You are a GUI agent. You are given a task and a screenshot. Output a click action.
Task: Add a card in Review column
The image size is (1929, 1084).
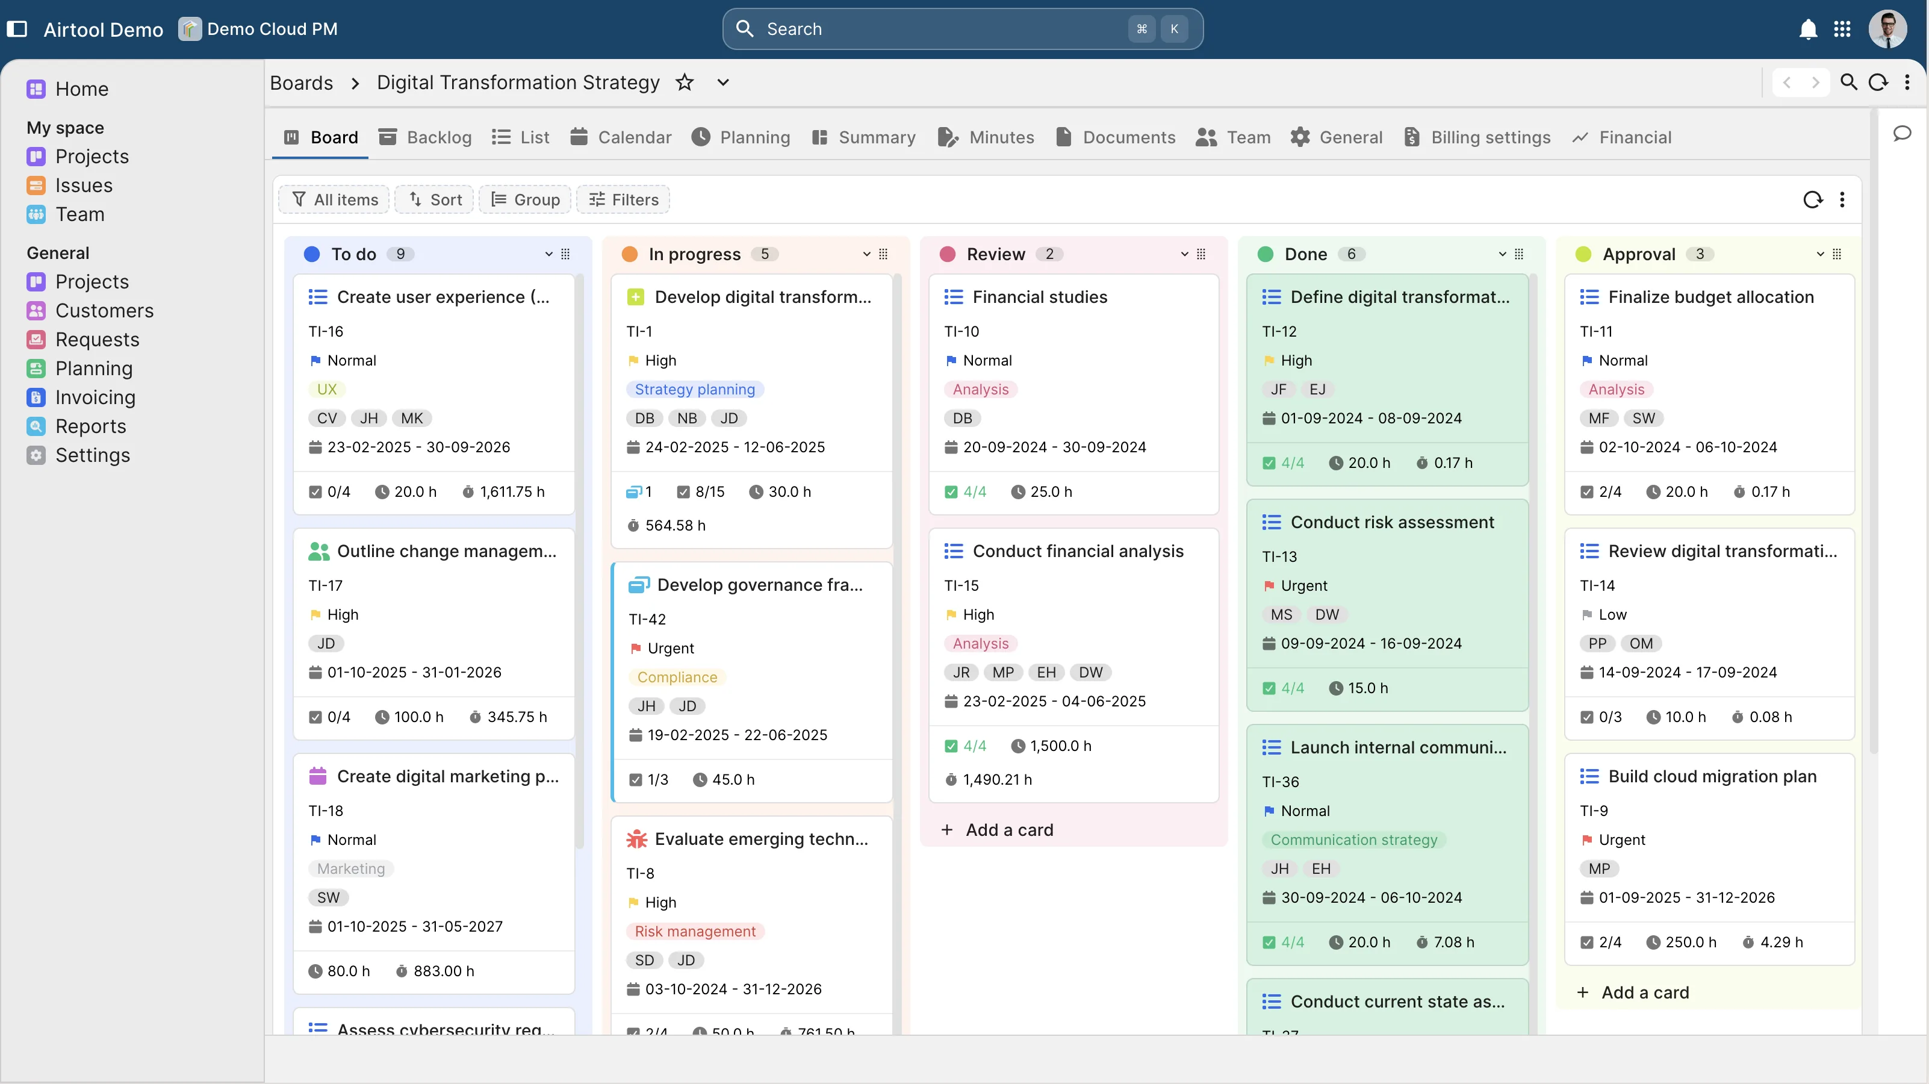(998, 829)
